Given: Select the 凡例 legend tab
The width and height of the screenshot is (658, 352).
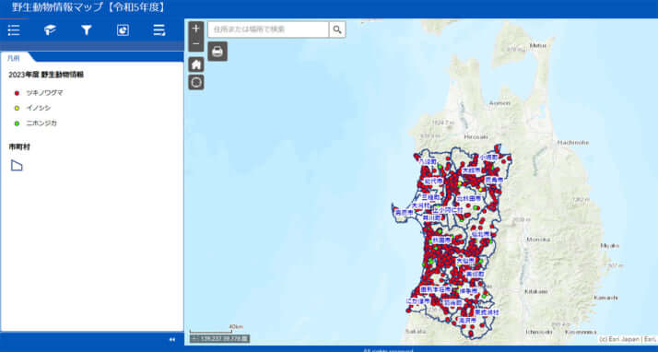Looking at the screenshot, I should [14, 58].
